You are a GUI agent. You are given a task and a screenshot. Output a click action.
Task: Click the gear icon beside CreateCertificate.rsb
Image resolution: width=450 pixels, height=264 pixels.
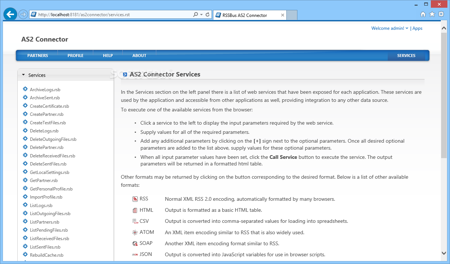(25, 106)
